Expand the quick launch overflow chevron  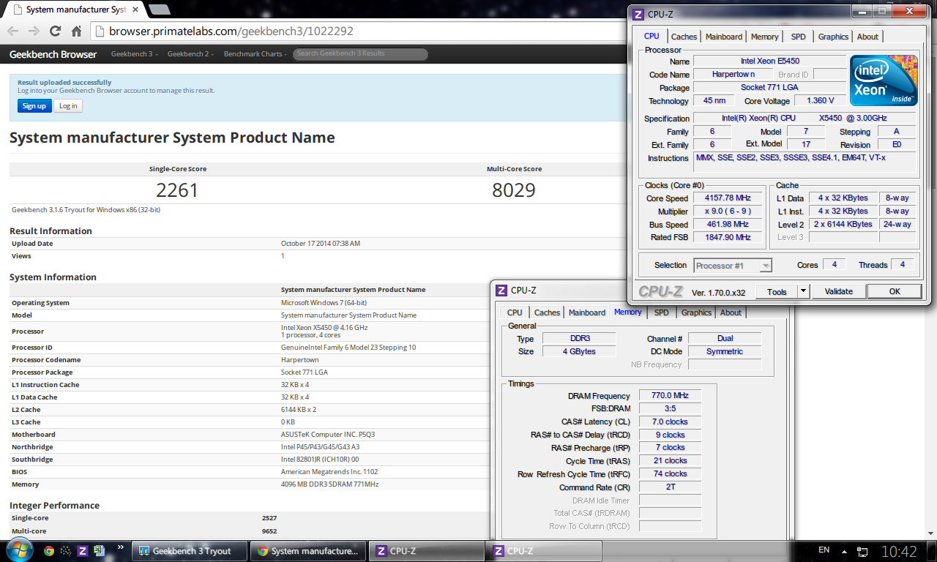[x=121, y=547]
